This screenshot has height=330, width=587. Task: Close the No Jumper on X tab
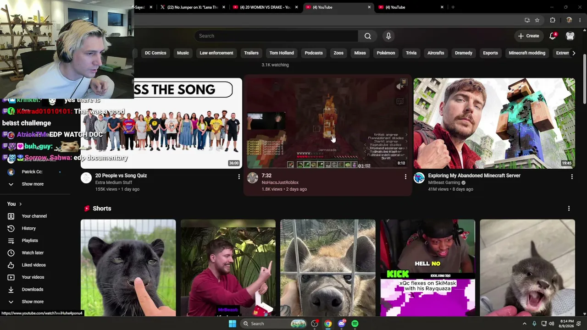pos(224,7)
